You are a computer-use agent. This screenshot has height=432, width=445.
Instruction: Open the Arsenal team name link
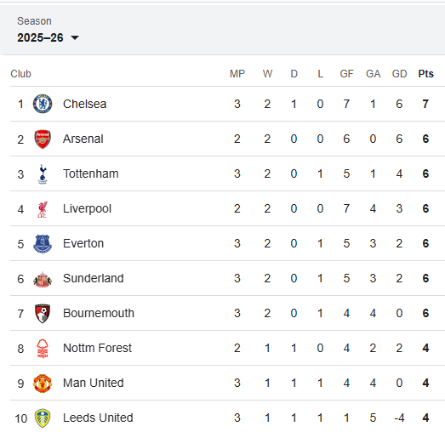(x=83, y=139)
